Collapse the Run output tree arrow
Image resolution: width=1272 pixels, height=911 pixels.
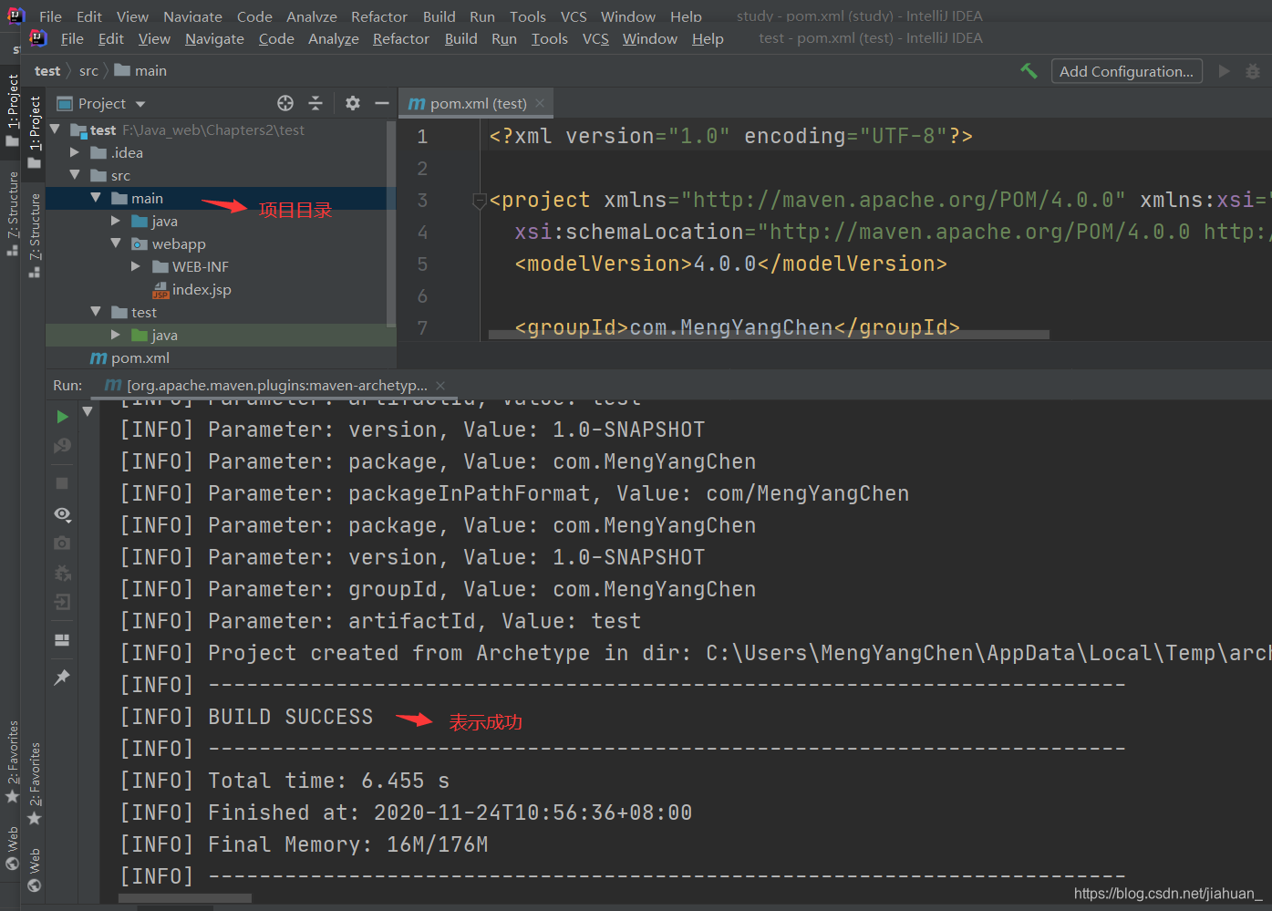[x=88, y=412]
